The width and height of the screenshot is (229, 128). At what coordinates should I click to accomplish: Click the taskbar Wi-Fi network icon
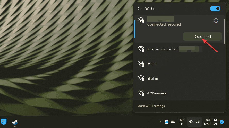click(191, 122)
